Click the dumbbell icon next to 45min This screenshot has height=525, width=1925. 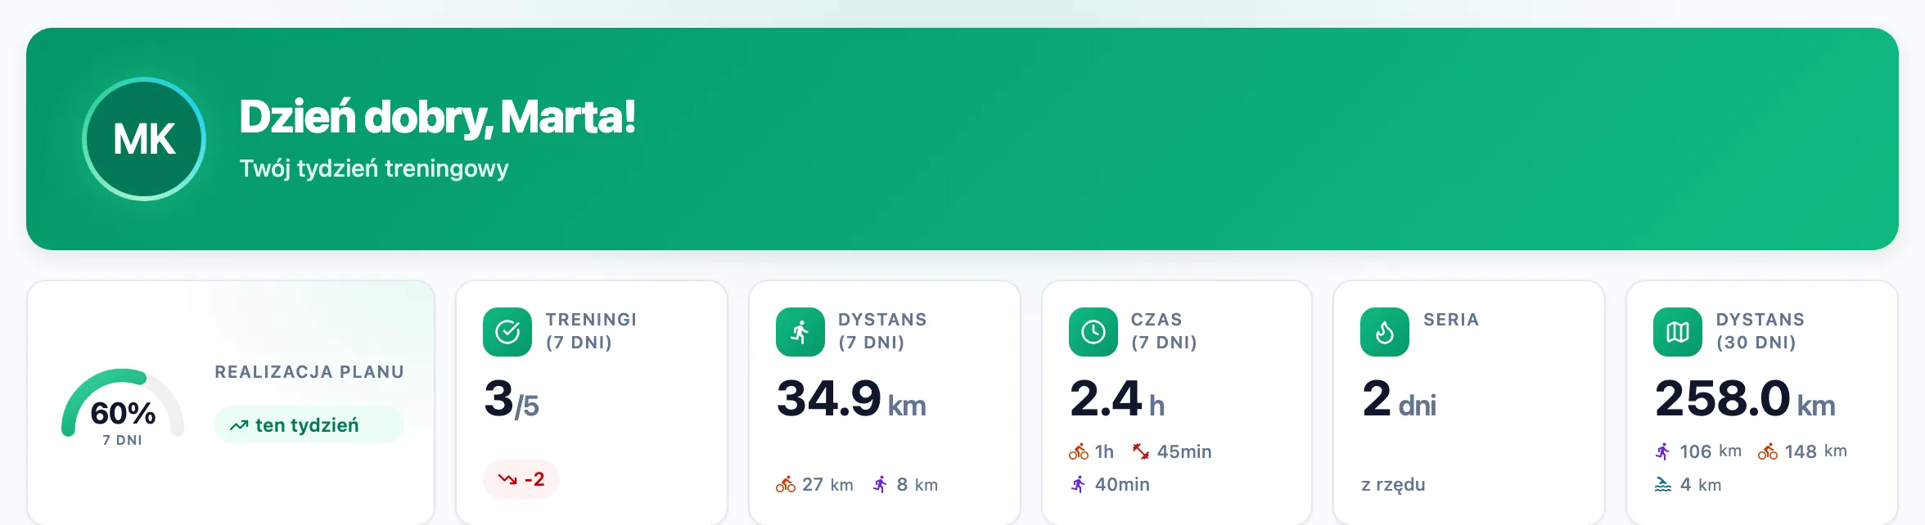(1141, 451)
